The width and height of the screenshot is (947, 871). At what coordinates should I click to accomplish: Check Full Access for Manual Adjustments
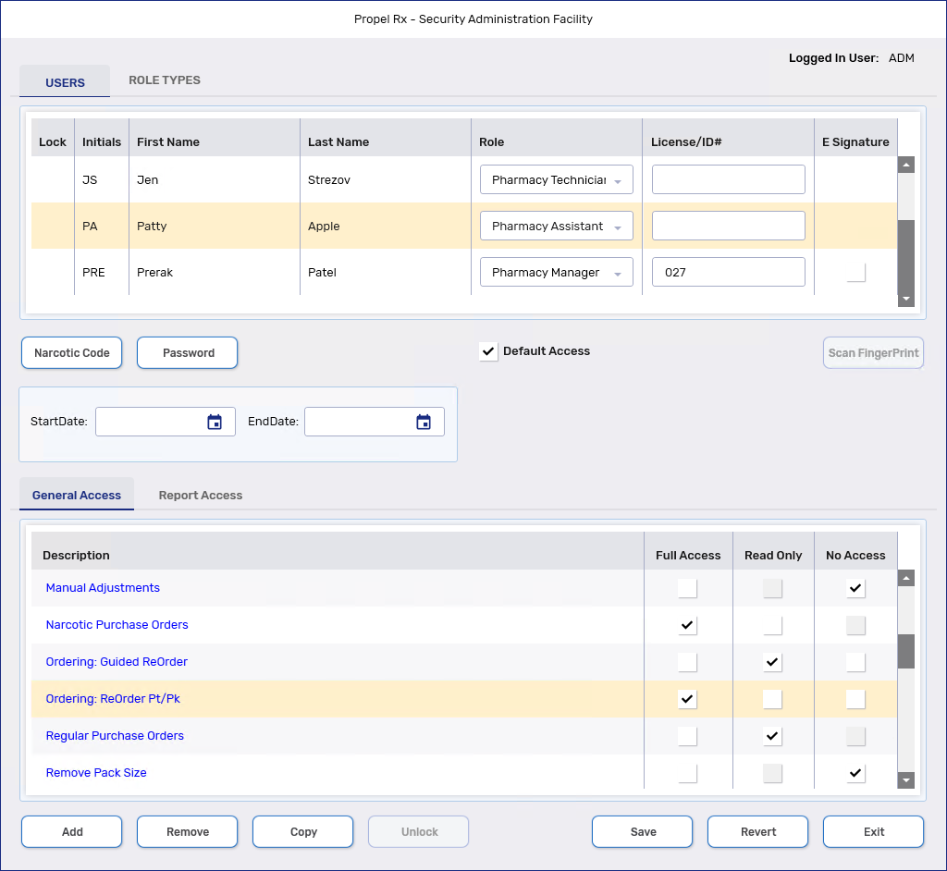(687, 588)
